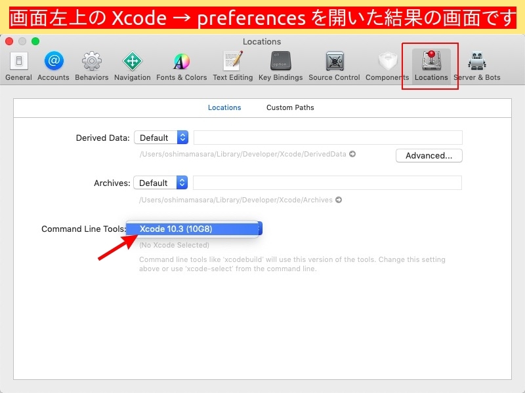Click the '(No Xcode Selected)' text
Screen dimensions: 525x393
tap(174, 245)
